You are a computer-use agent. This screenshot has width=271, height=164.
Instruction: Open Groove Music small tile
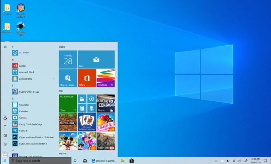[x=91, y=99]
